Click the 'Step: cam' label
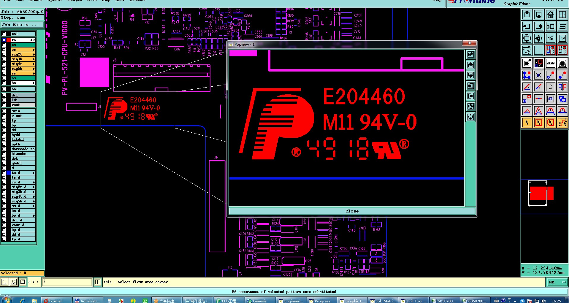 click(x=13, y=18)
